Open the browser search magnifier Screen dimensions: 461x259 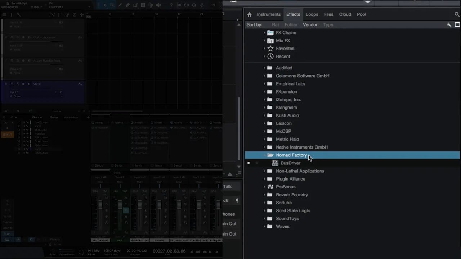point(457,14)
